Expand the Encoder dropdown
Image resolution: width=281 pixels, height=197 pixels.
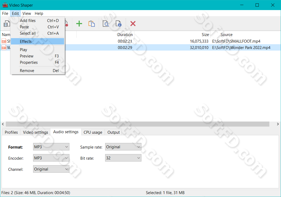51,158
